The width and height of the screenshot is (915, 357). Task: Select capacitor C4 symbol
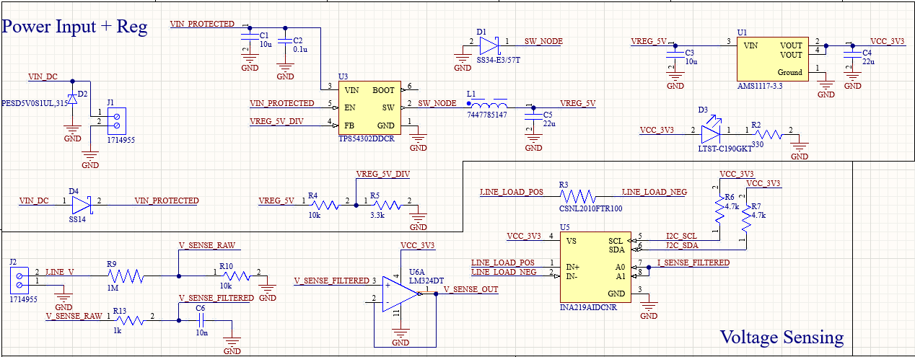tap(852, 53)
